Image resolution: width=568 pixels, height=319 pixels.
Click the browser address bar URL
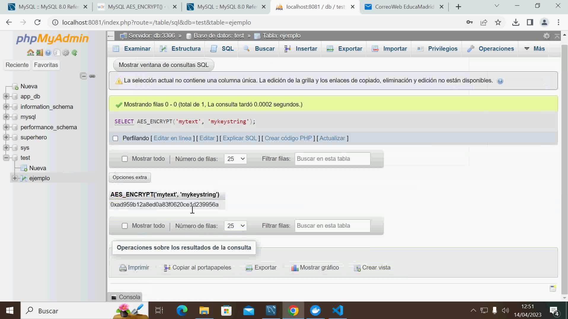tap(157, 23)
